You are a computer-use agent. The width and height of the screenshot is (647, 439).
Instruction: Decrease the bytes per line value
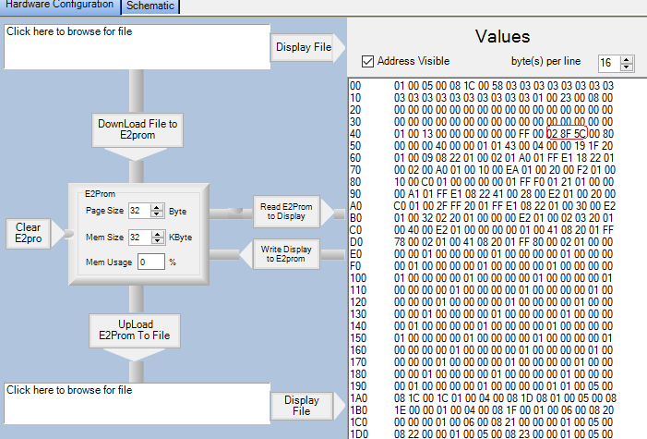click(627, 67)
